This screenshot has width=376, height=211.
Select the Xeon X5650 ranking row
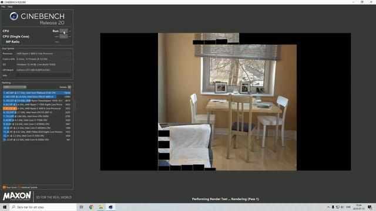pos(36,116)
